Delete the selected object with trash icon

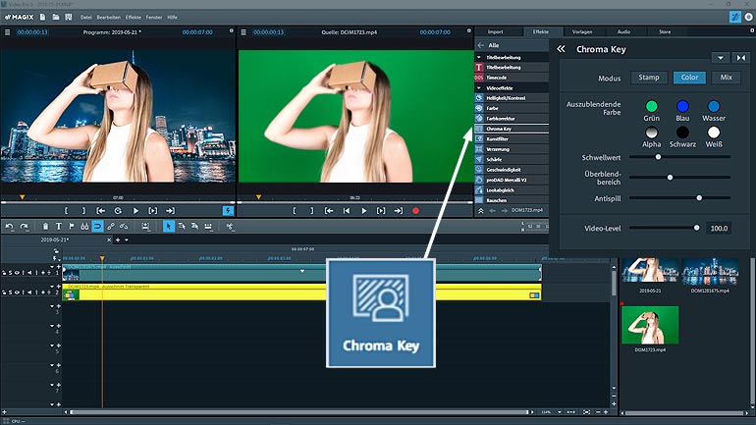[45, 226]
